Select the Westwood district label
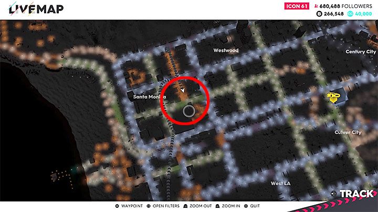Screen dimensions: 378x212 226,50
